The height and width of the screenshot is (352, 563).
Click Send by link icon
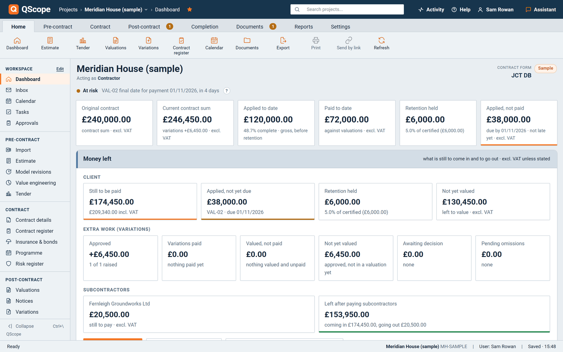click(349, 44)
